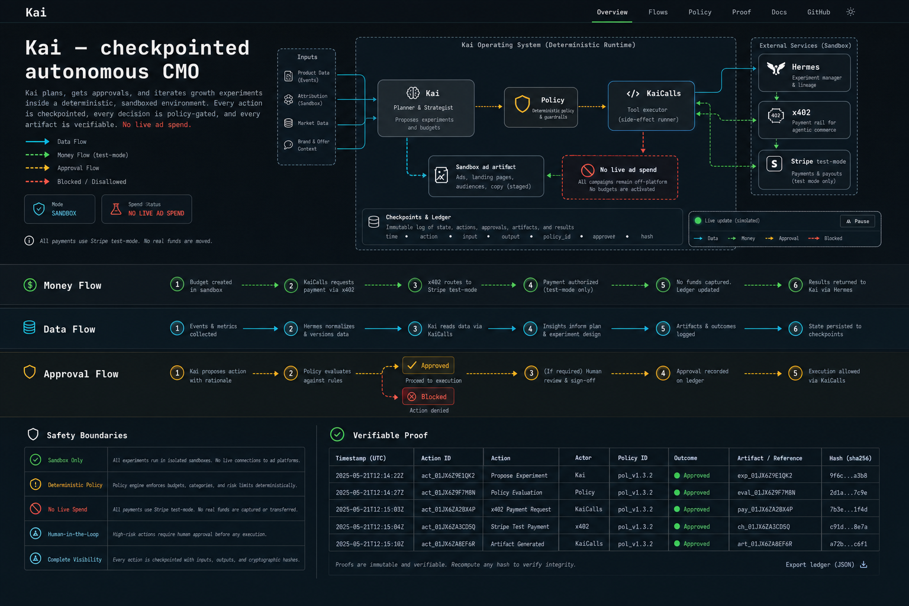This screenshot has width=909, height=606.
Task: Click the hash value 9f6c...a3b8
Action: (x=848, y=475)
